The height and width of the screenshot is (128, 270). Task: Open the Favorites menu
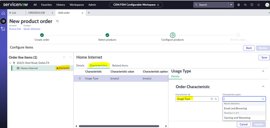click(47, 5)
